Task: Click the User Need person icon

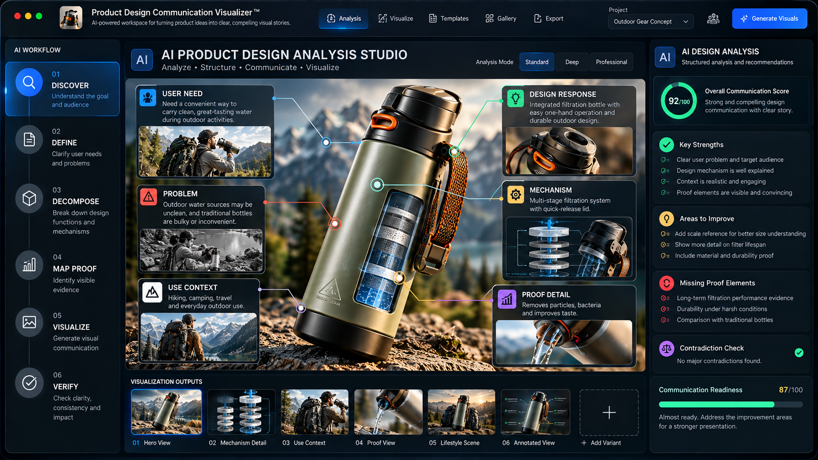Action: [x=148, y=98]
